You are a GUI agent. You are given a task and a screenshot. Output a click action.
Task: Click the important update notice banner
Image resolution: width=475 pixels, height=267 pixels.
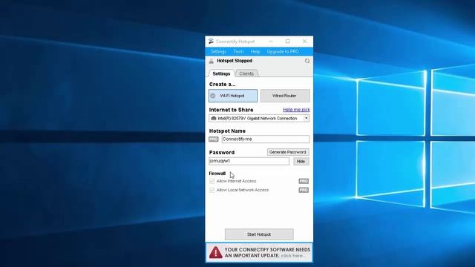point(259,252)
